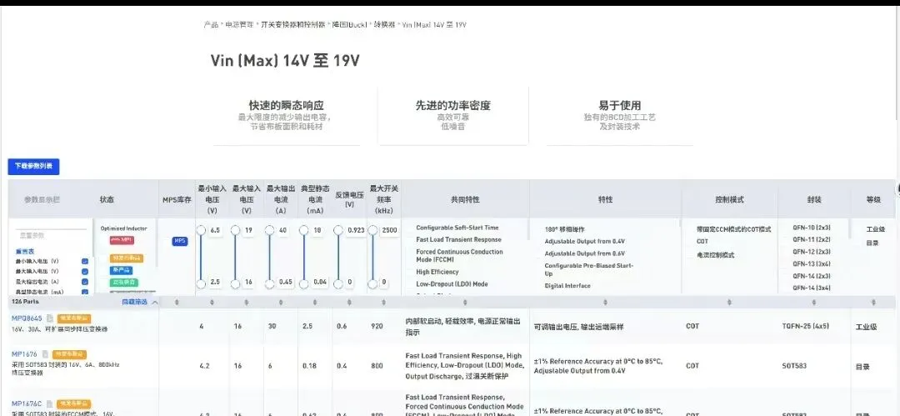Sort using arrows under 最小输入电压 (V)
Viewport: 900px width, 416px height.
point(212,303)
